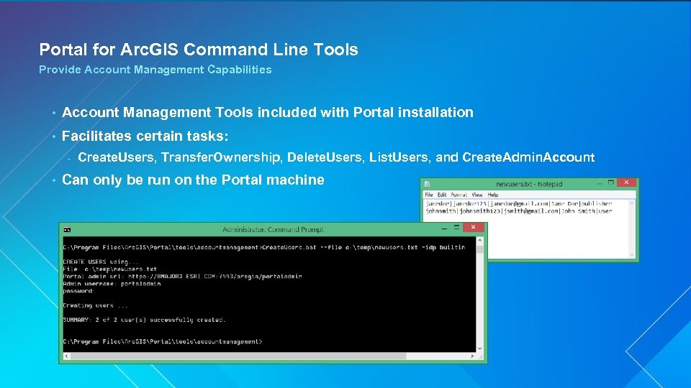Click the CreateUsers.bat command line text
691x388 pixels.
pos(264,247)
